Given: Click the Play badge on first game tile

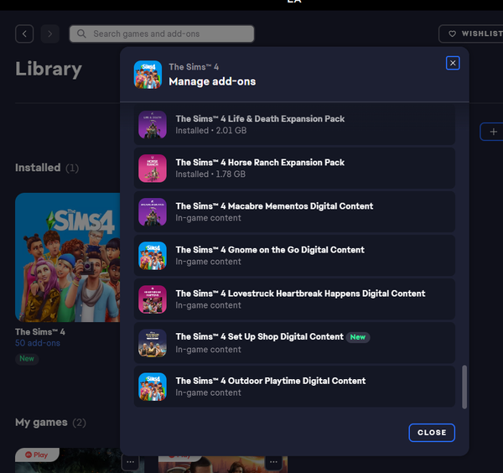Looking at the screenshot, I should point(37,455).
